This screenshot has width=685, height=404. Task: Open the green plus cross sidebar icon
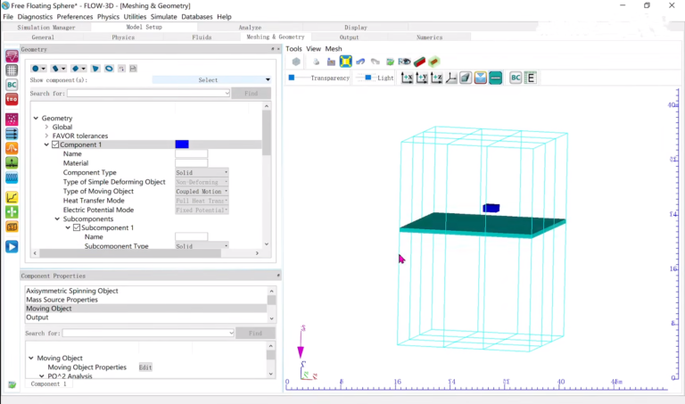tap(12, 212)
